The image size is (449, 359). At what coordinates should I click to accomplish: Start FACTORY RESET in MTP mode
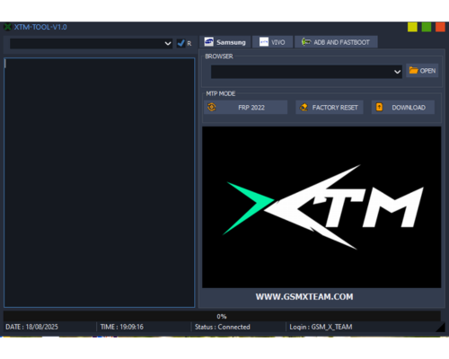[x=330, y=108]
